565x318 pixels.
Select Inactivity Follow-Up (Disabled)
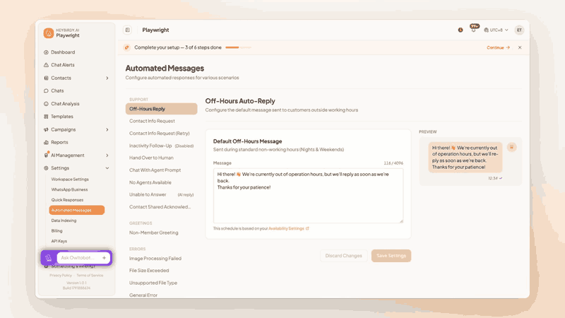(x=162, y=146)
